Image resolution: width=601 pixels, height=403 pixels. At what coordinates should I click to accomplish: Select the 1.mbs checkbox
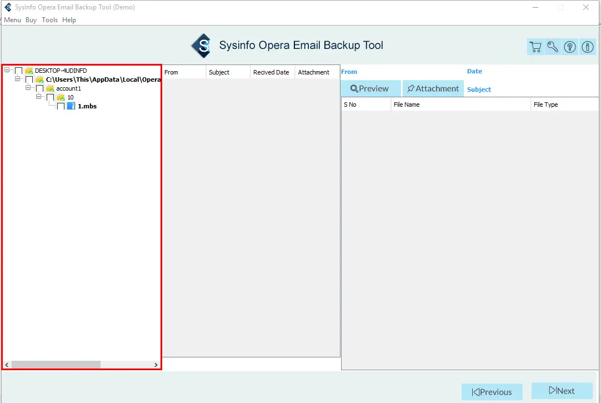pos(61,106)
